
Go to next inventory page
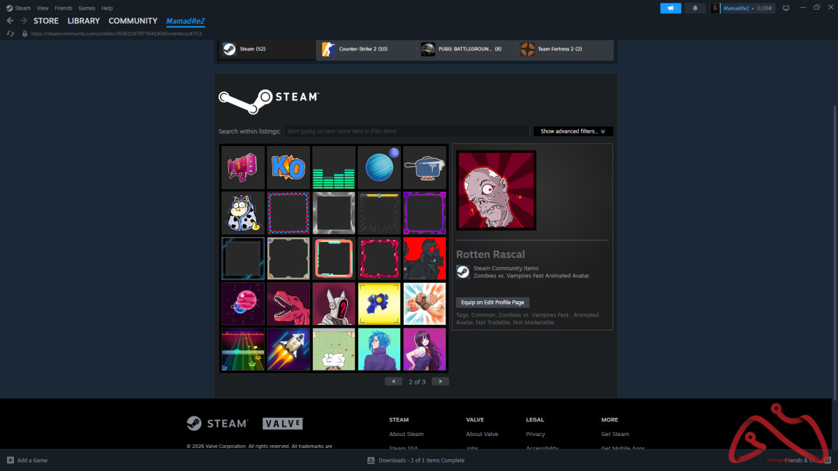click(x=440, y=382)
